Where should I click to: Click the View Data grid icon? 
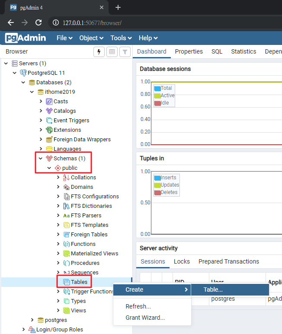(112, 52)
